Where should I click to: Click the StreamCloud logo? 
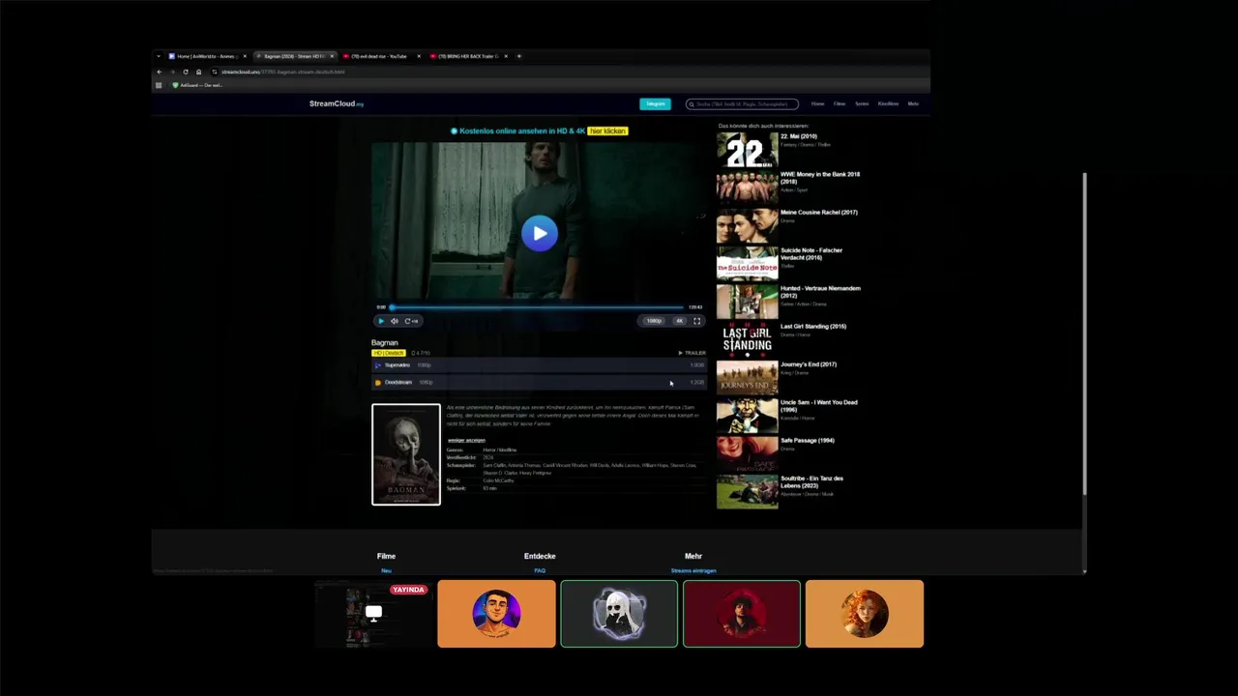pos(337,103)
